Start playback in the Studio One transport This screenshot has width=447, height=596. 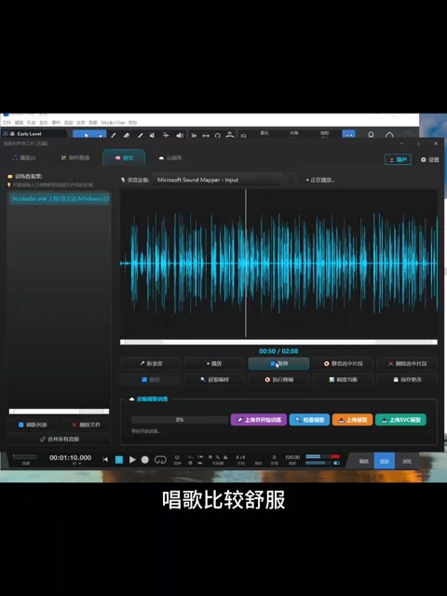click(132, 459)
